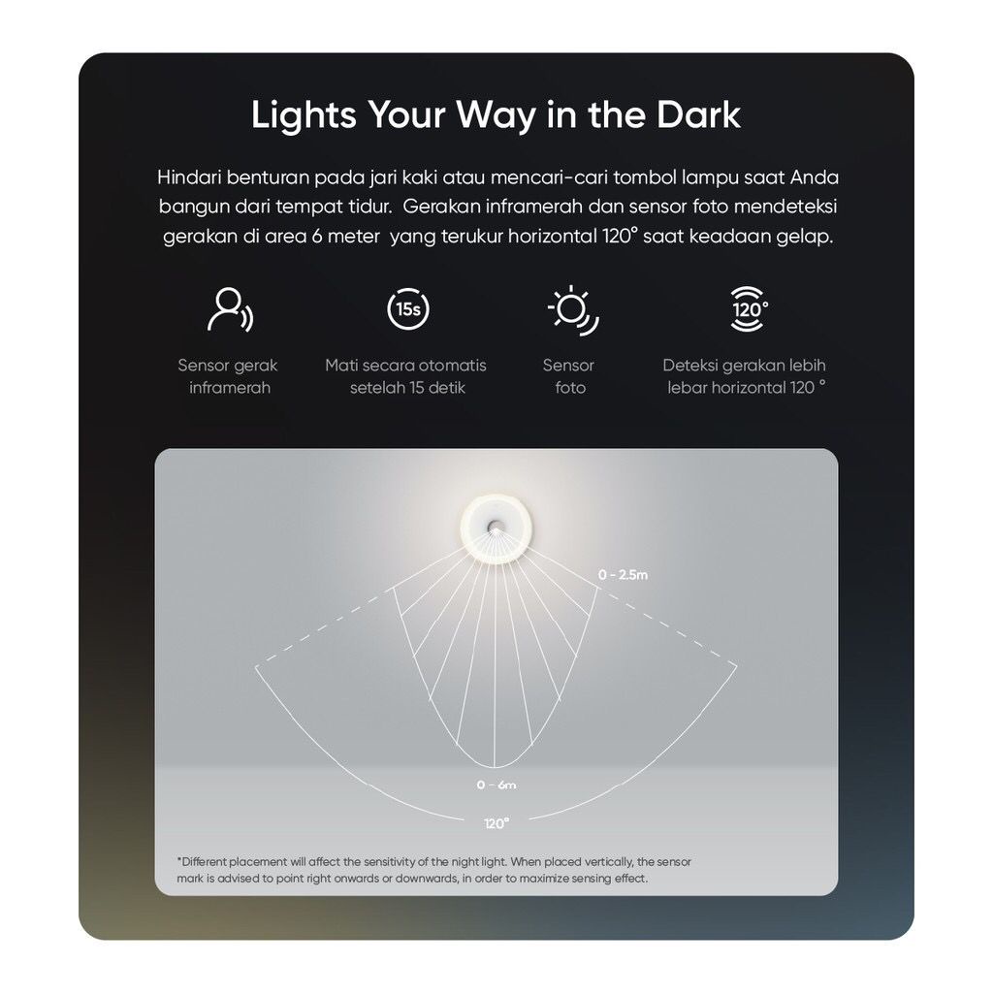Click the right dashed line of detection cone
The height and width of the screenshot is (993, 993).
[x=667, y=627]
